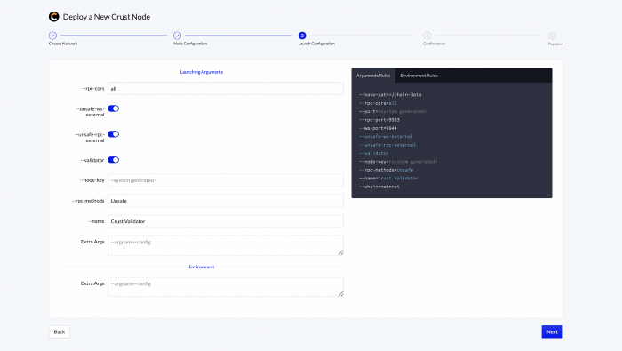The width and height of the screenshot is (622, 351).
Task: Toggle the --unsafe-rpc-external switch
Action: 113,134
